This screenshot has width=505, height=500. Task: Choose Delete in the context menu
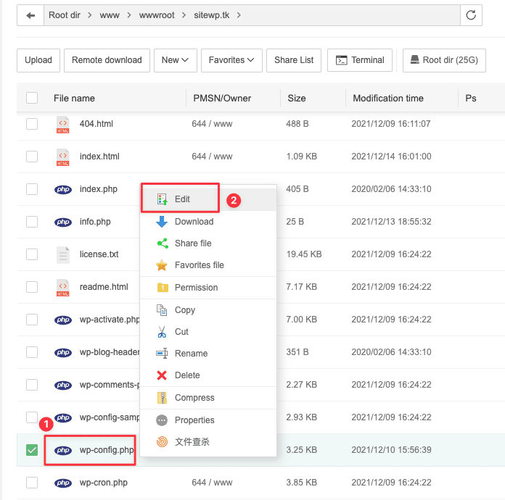(x=208, y=375)
